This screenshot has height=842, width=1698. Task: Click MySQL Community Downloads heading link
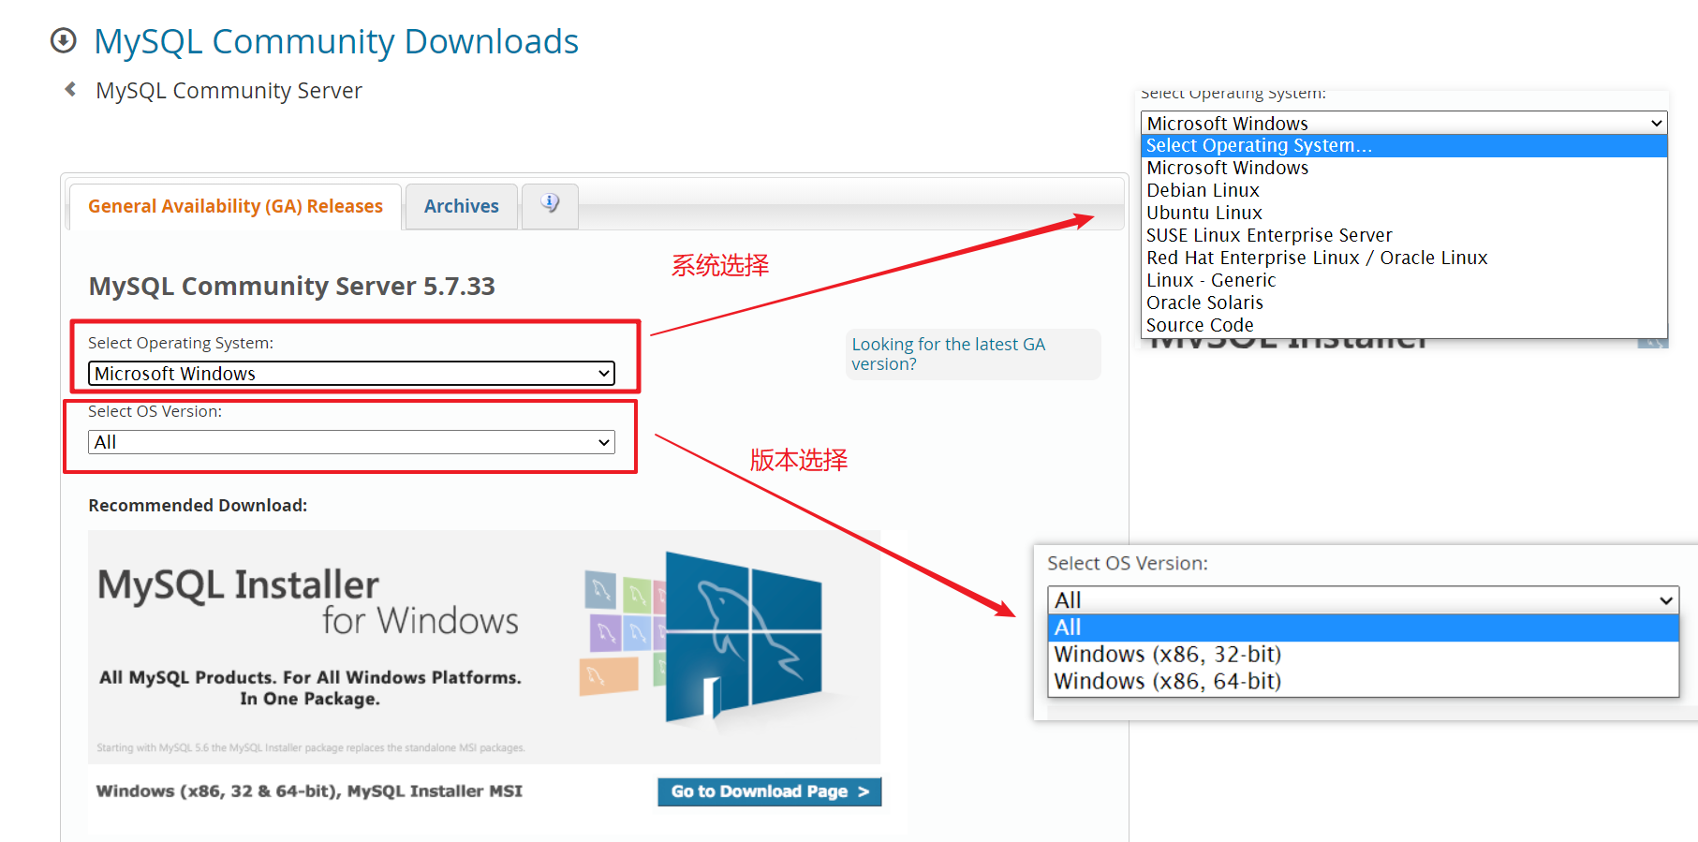click(336, 41)
